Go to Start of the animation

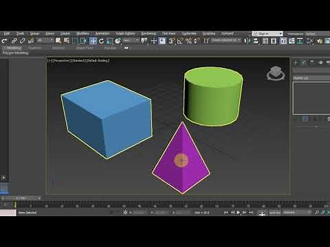[x=225, y=213]
